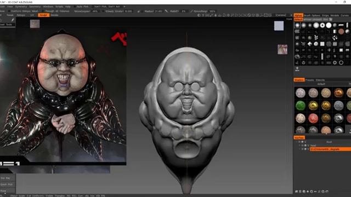351x197 pixels.
Task: Click the Auto Pick button
Action: (x=82, y=7)
